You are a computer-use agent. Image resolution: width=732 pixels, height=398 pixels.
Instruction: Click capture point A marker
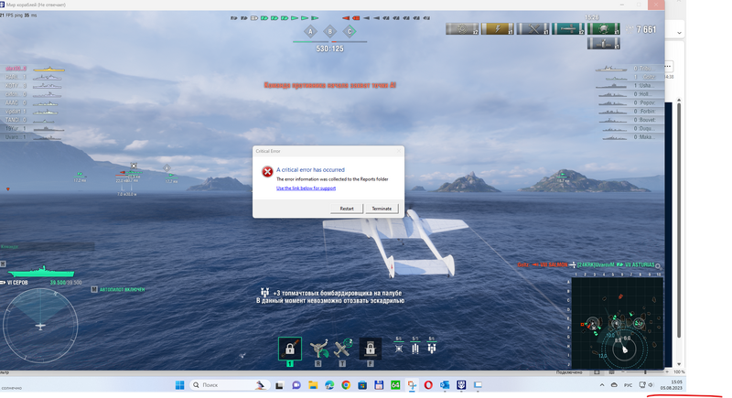point(310,32)
